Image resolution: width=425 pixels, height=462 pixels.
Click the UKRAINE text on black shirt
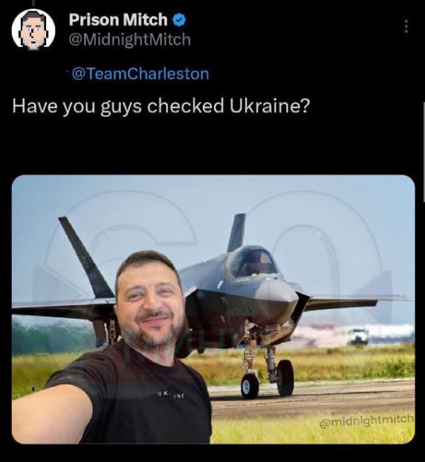point(170,394)
